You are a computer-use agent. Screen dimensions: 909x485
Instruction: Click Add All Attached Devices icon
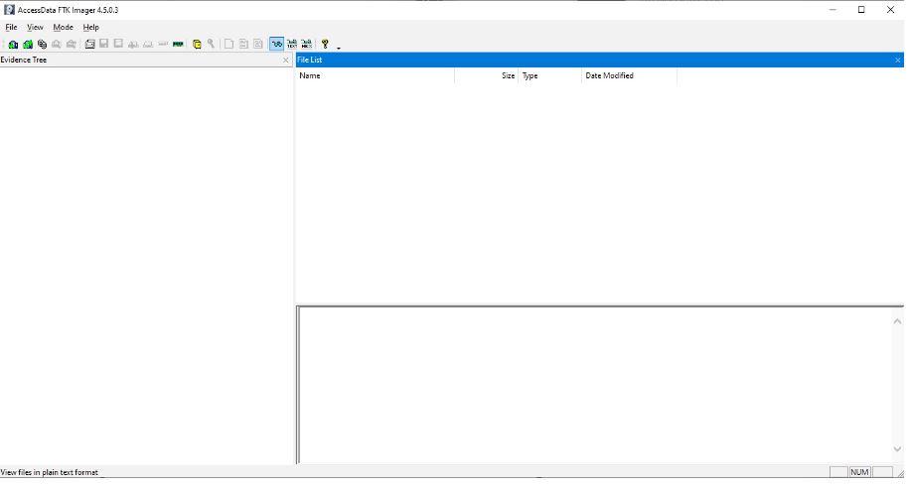point(27,44)
